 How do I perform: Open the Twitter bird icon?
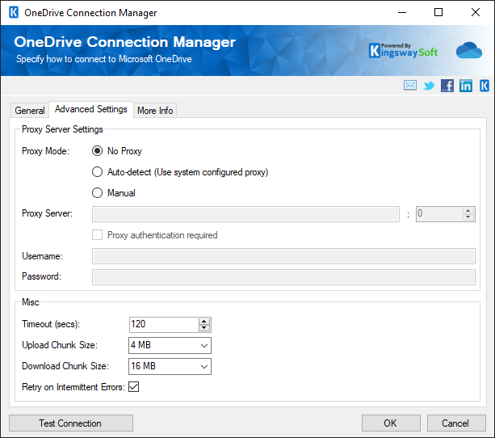click(x=429, y=86)
